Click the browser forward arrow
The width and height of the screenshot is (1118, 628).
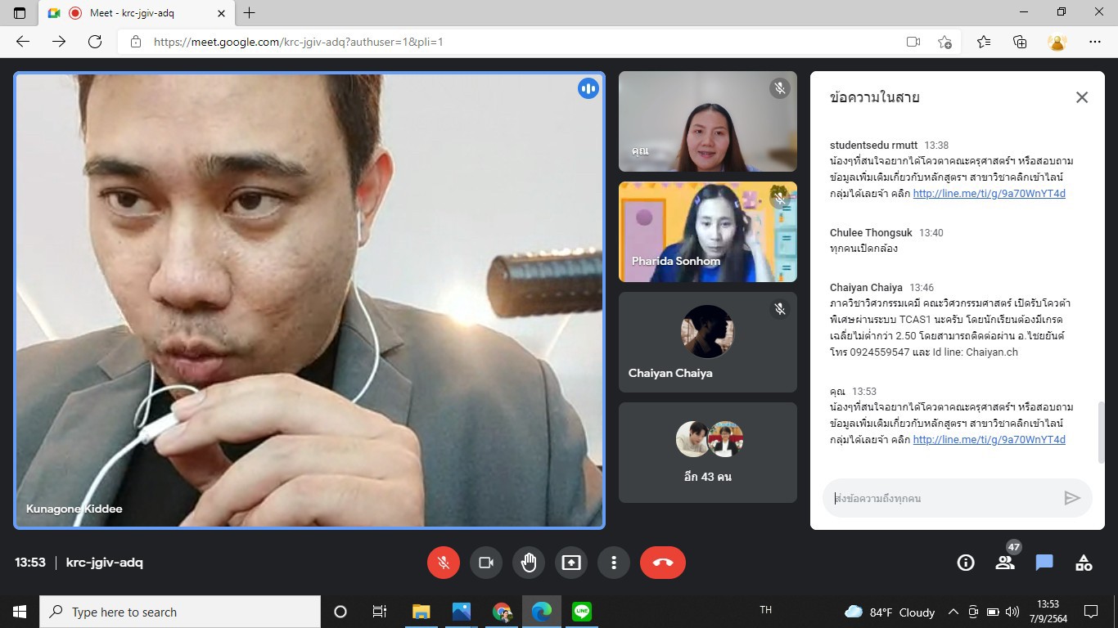click(x=59, y=42)
